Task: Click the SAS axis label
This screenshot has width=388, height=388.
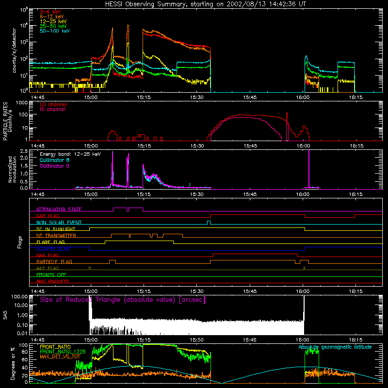Action: pyautogui.click(x=5, y=315)
